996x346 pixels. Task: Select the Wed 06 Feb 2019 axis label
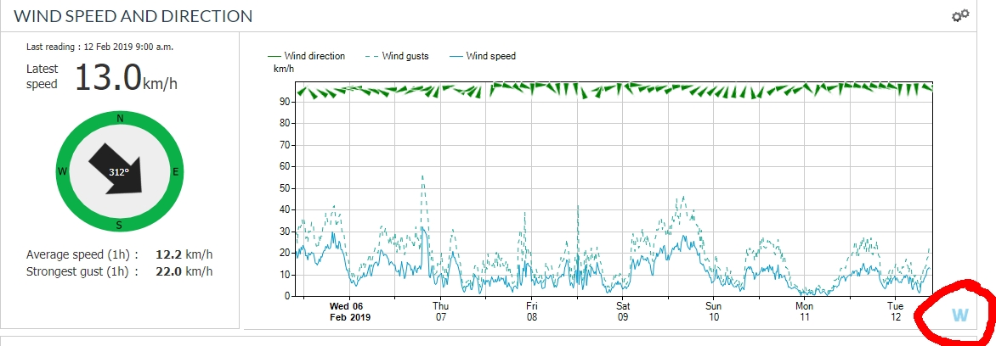[350, 311]
